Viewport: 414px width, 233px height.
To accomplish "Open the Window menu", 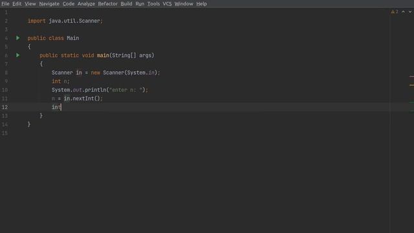I will pyautogui.click(x=184, y=4).
